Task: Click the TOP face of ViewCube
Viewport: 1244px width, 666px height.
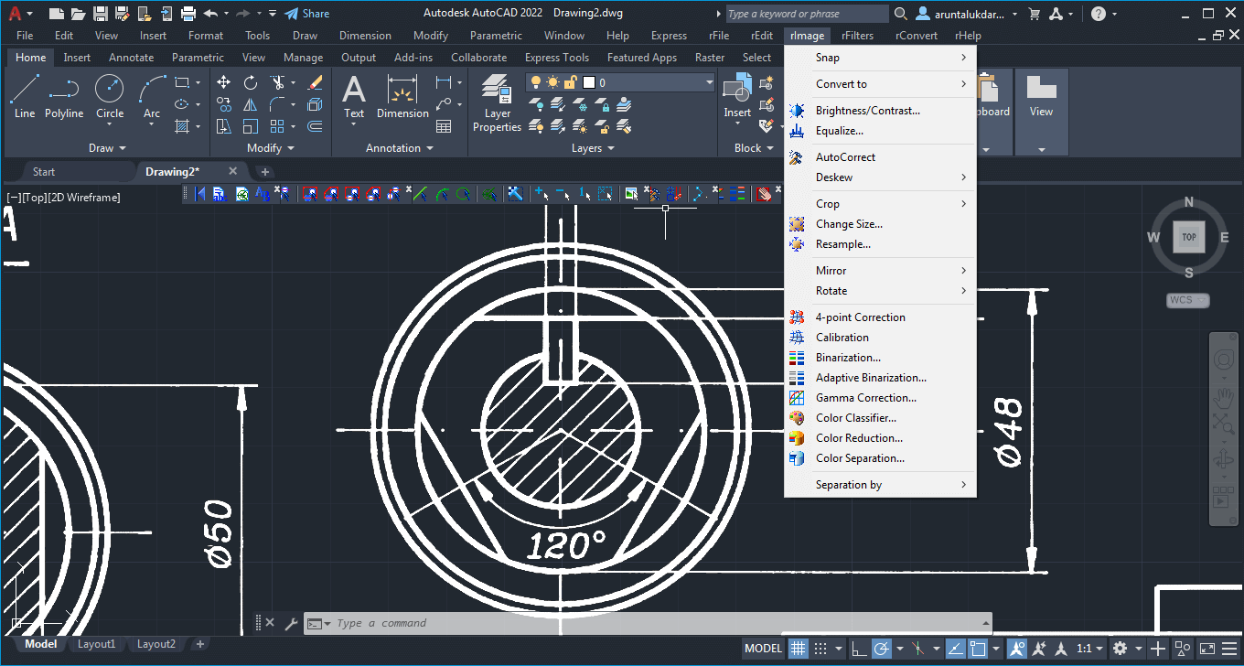Action: 1188,237
